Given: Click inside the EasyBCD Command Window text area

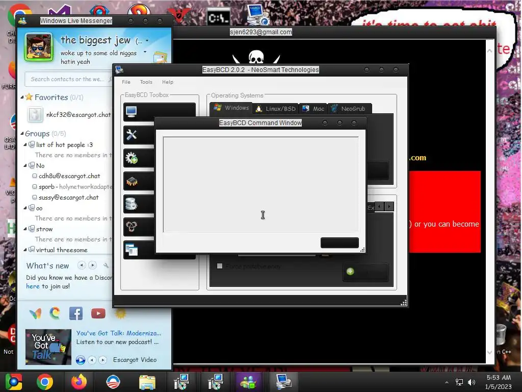Looking at the screenshot, I should [260, 184].
